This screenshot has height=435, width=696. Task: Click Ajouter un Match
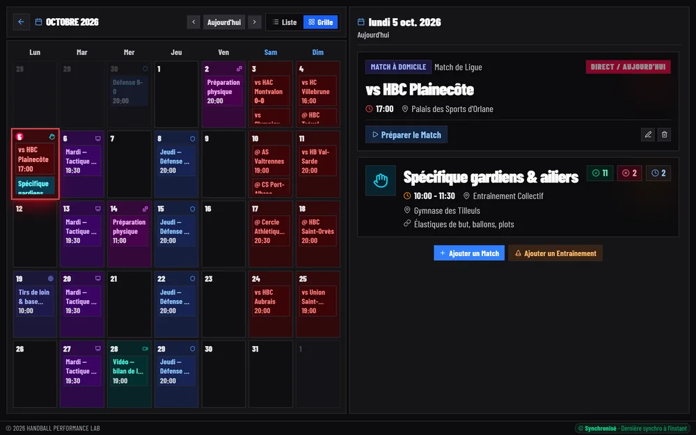pyautogui.click(x=469, y=253)
